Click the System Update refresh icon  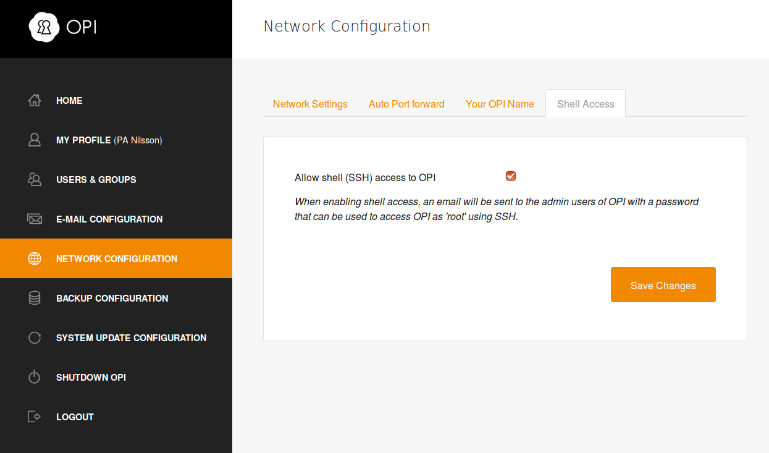coord(35,337)
